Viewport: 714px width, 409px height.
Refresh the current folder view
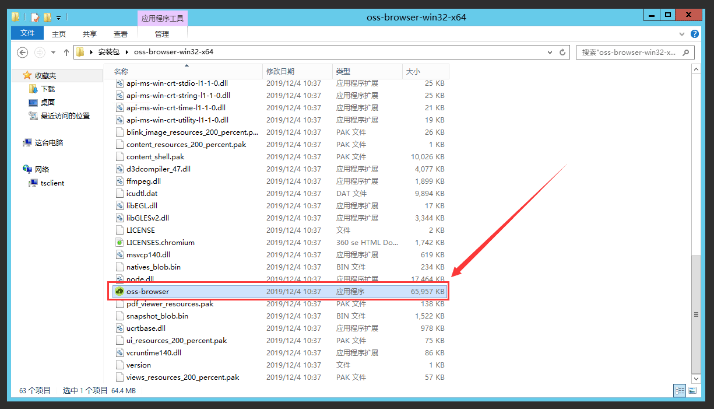point(562,52)
